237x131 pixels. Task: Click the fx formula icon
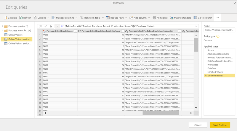pyautogui.click(x=51, y=26)
